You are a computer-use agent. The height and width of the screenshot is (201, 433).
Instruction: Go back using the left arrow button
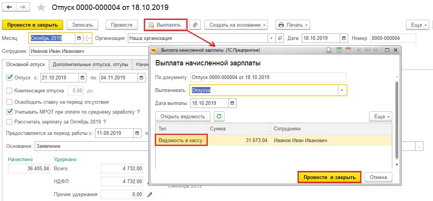click(x=10, y=8)
